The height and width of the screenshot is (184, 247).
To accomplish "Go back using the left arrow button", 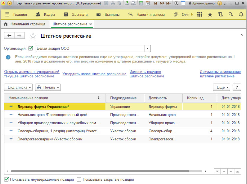I will (x=9, y=36).
